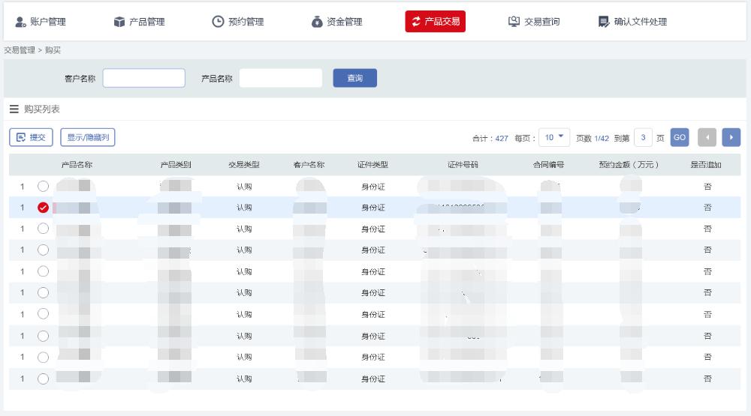
Task: Click the 提交 submit button
Action: pos(32,137)
